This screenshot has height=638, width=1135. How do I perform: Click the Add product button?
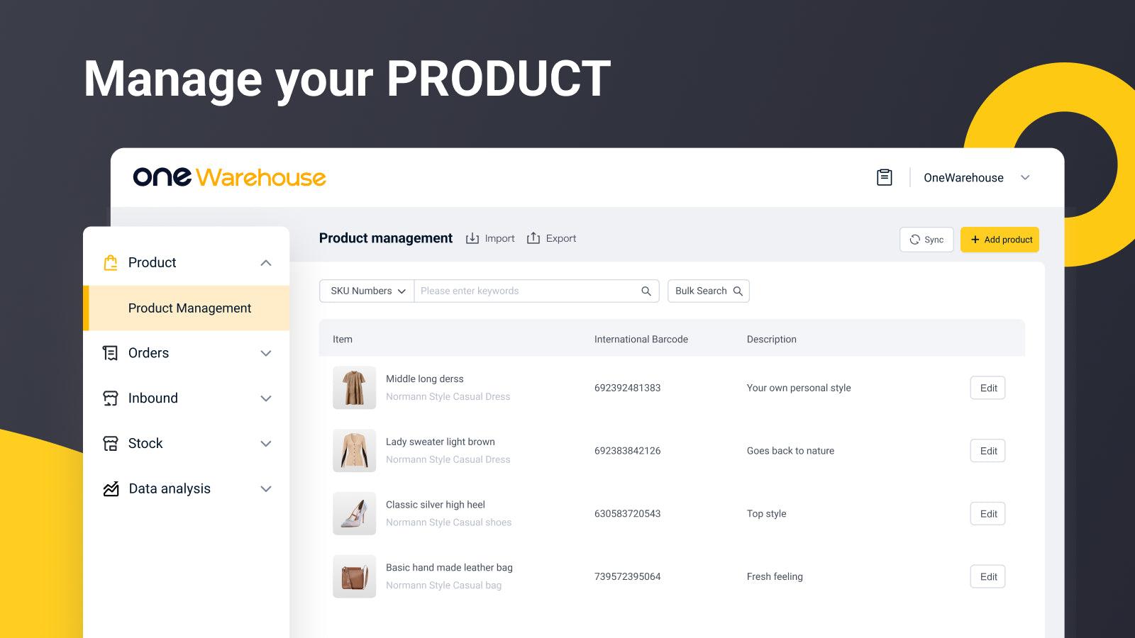[x=1000, y=240]
